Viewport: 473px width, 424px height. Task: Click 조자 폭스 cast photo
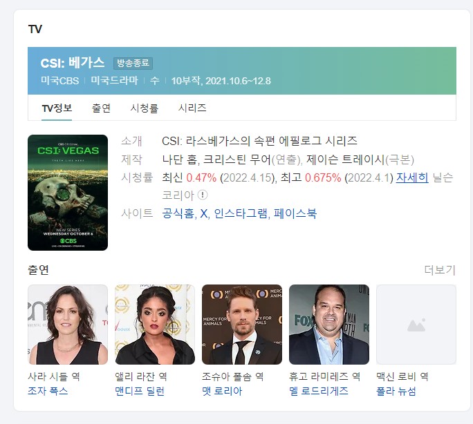(68, 325)
